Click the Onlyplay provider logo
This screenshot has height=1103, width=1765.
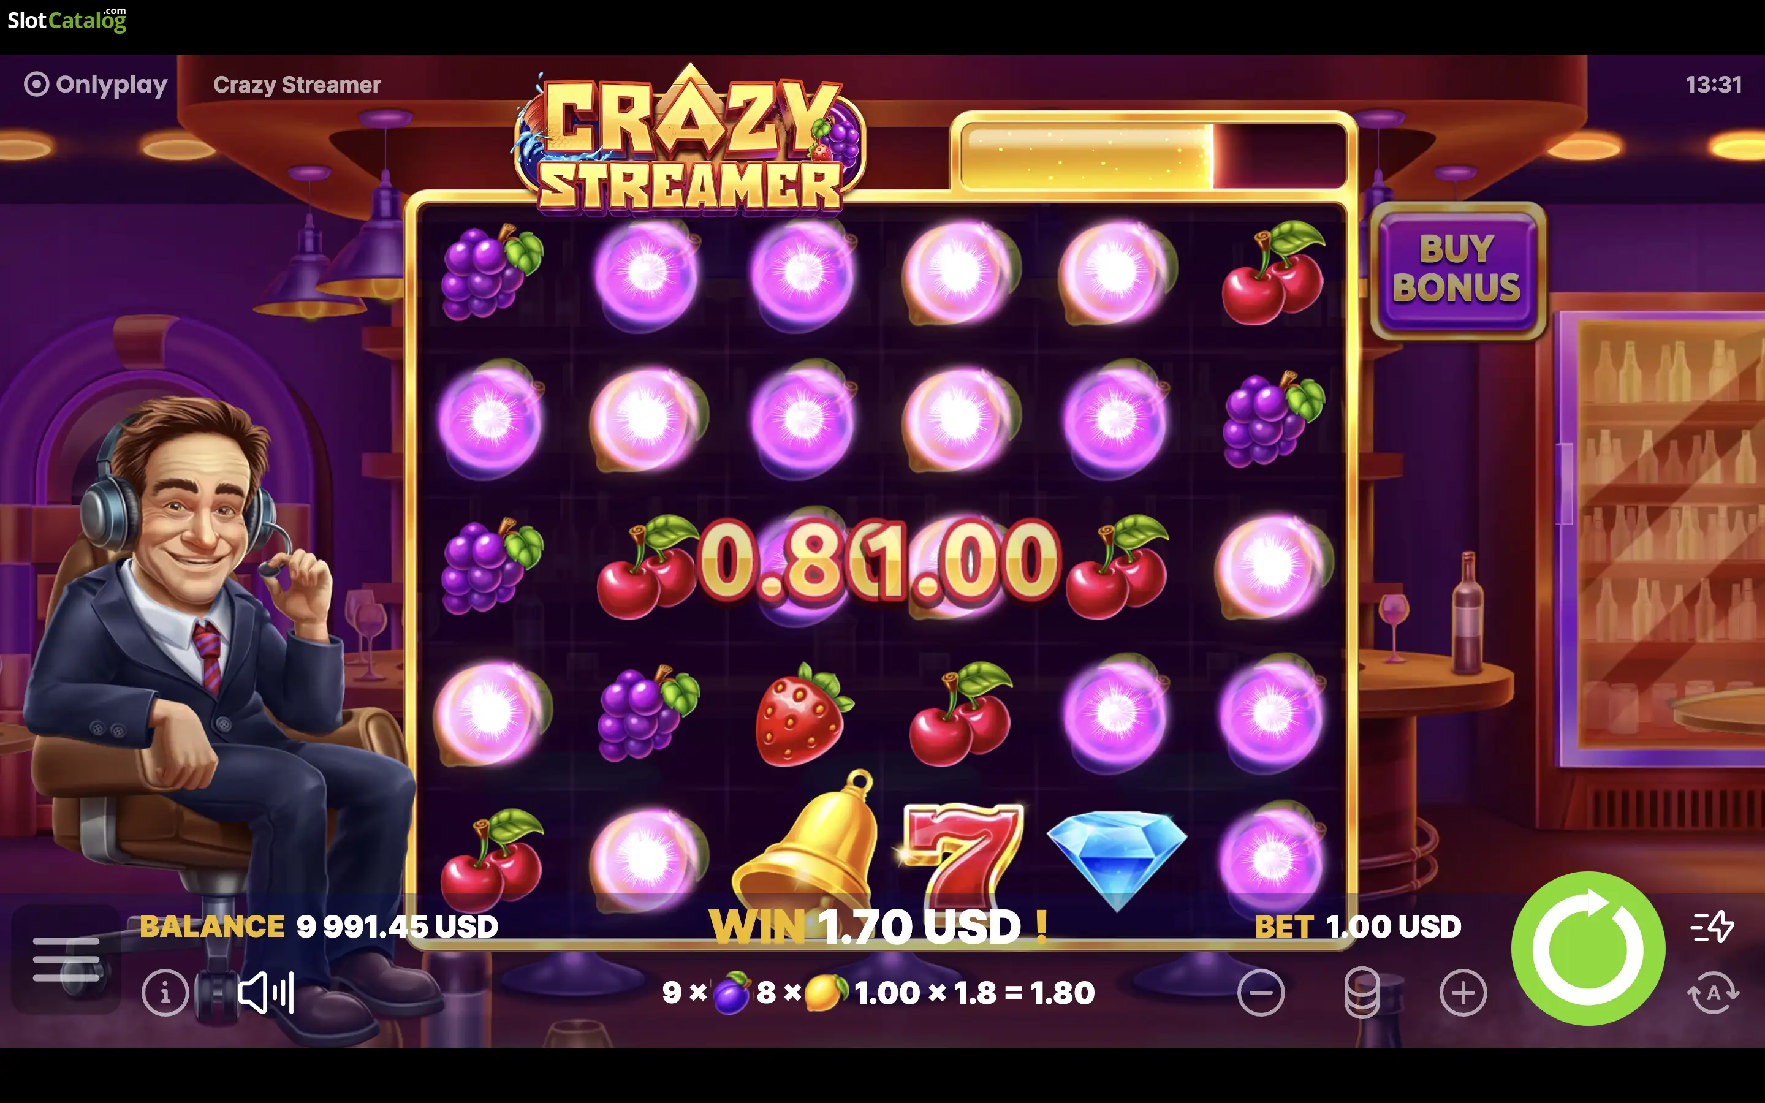click(96, 85)
